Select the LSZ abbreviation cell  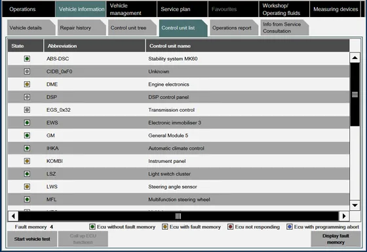tap(51, 174)
